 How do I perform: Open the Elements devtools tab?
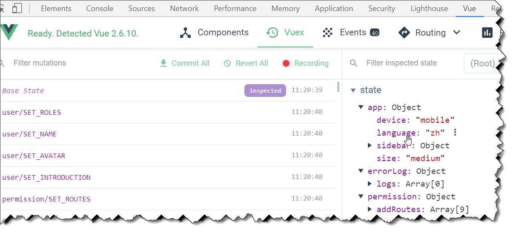(x=56, y=8)
